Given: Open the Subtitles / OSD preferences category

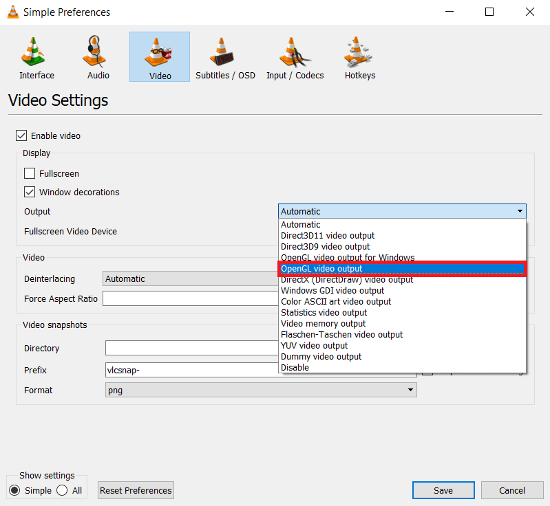Looking at the screenshot, I should pos(225,57).
